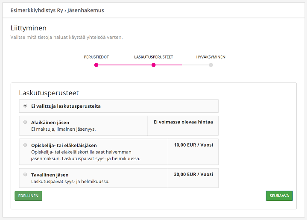Pick the 'Tavallinen jäsen' radio button
Screen dimensions: 307x220
[x=26, y=174]
